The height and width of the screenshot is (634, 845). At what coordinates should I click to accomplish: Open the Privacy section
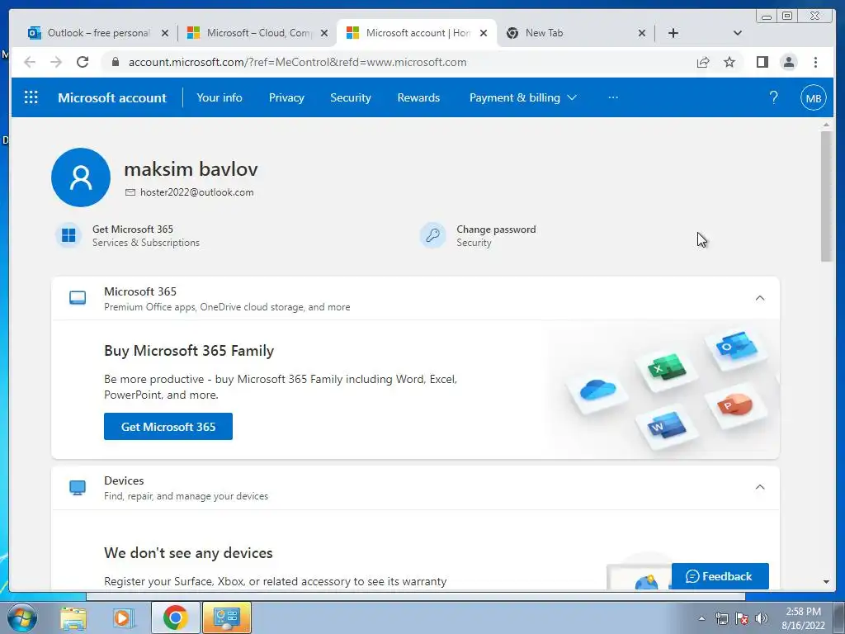(286, 97)
